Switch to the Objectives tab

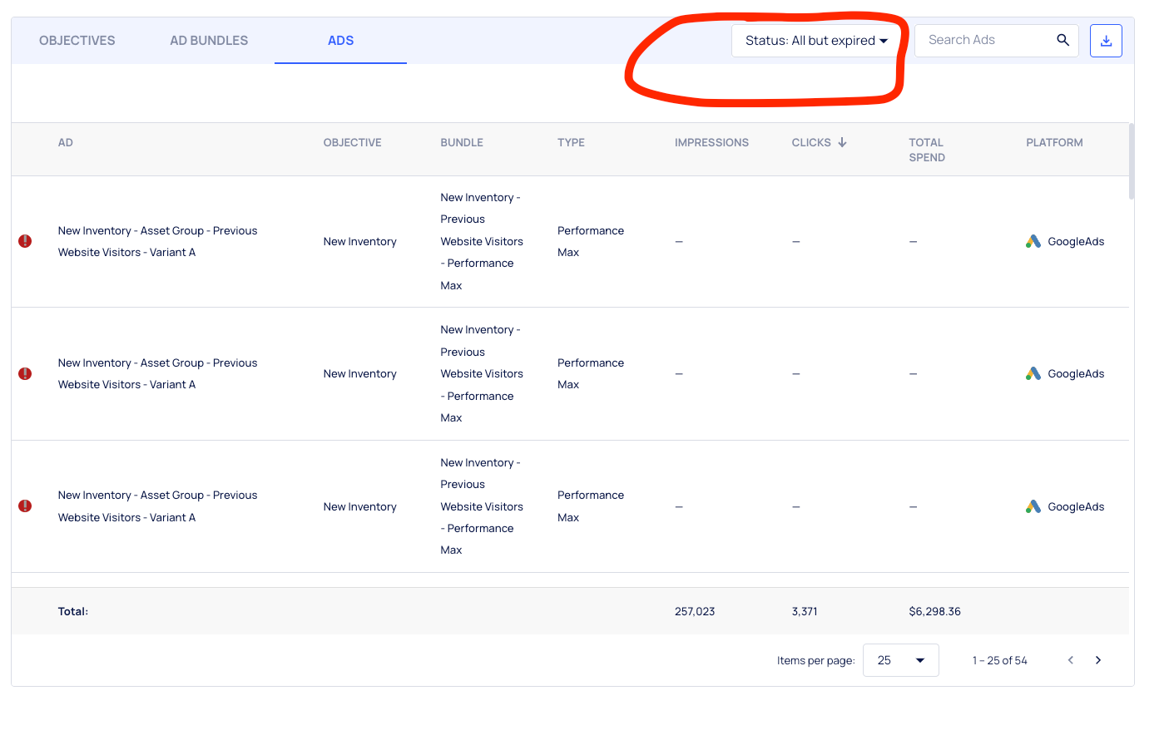[77, 41]
